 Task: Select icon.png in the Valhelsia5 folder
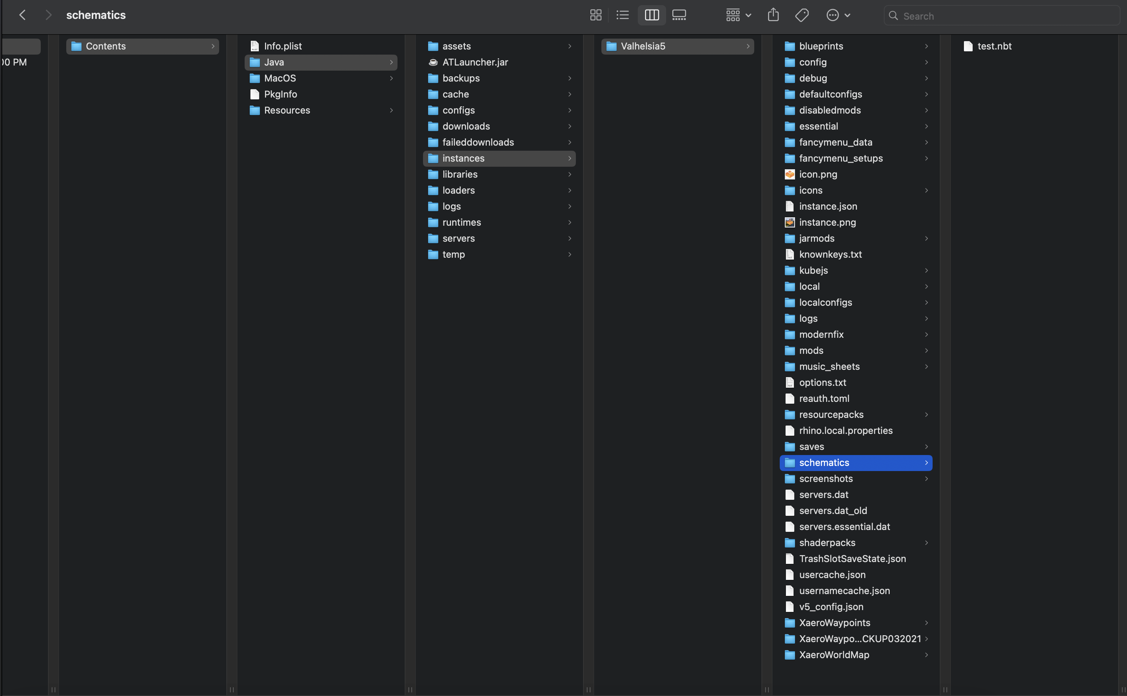pyautogui.click(x=818, y=174)
